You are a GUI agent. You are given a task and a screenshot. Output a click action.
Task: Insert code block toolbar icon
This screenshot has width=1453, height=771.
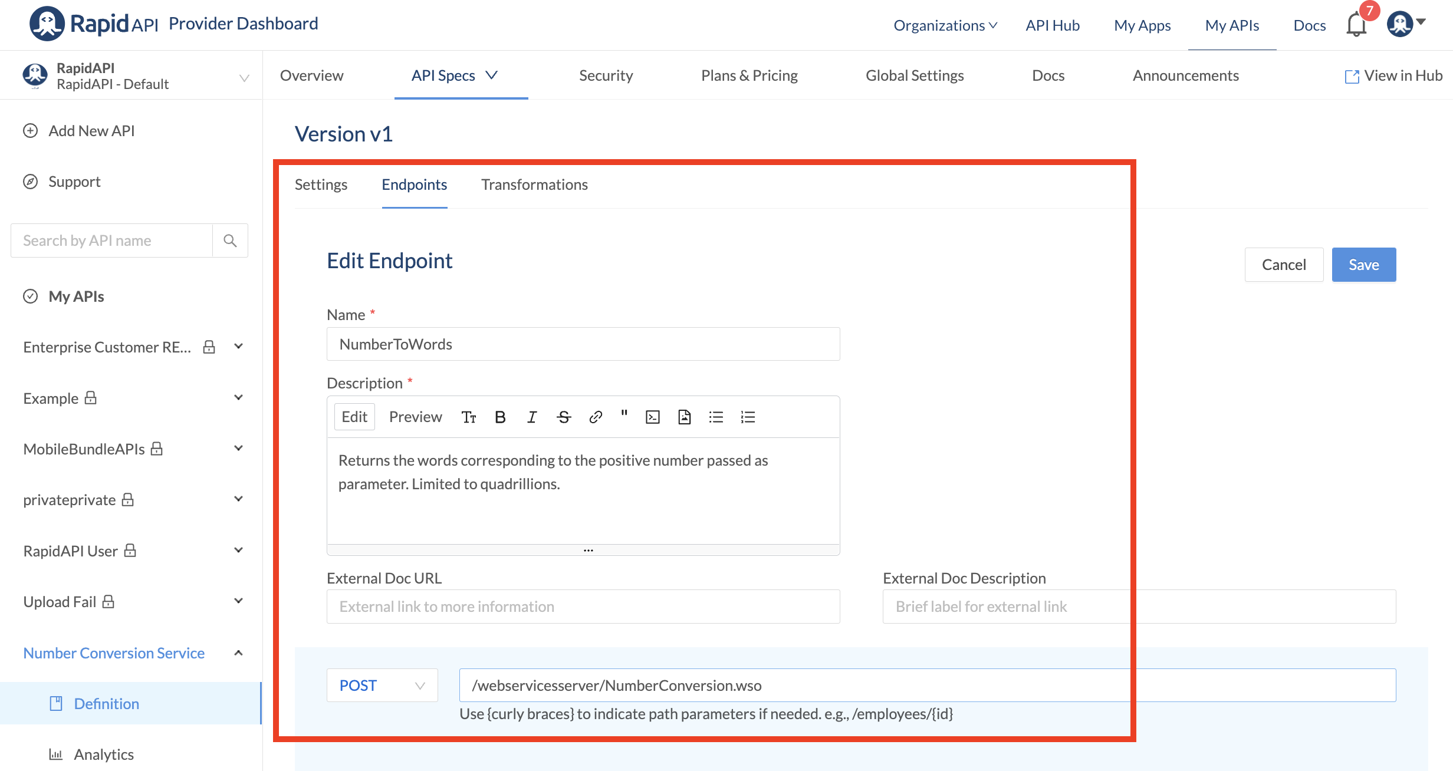coord(653,417)
